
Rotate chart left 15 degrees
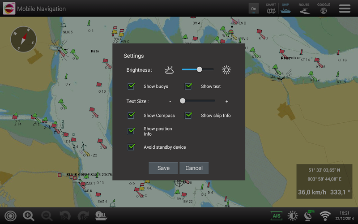pyautogui.click(x=65, y=216)
